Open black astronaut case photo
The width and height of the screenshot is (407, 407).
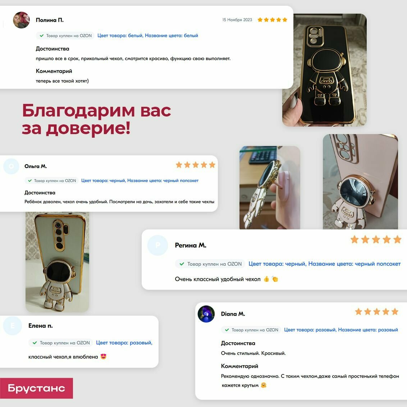pos(324,70)
